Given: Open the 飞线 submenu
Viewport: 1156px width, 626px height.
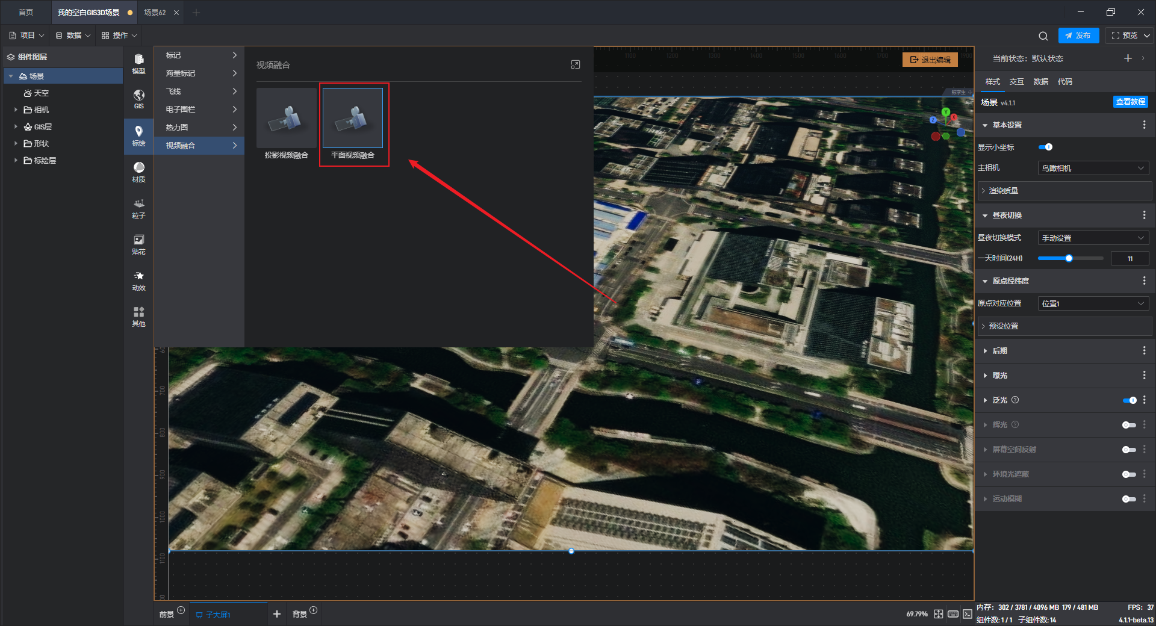Looking at the screenshot, I should 199,91.
